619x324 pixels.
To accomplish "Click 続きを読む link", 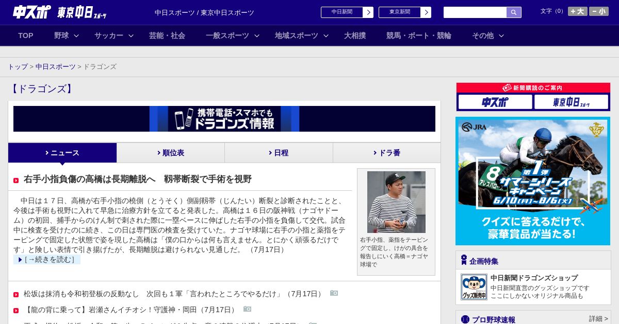I will (47, 260).
